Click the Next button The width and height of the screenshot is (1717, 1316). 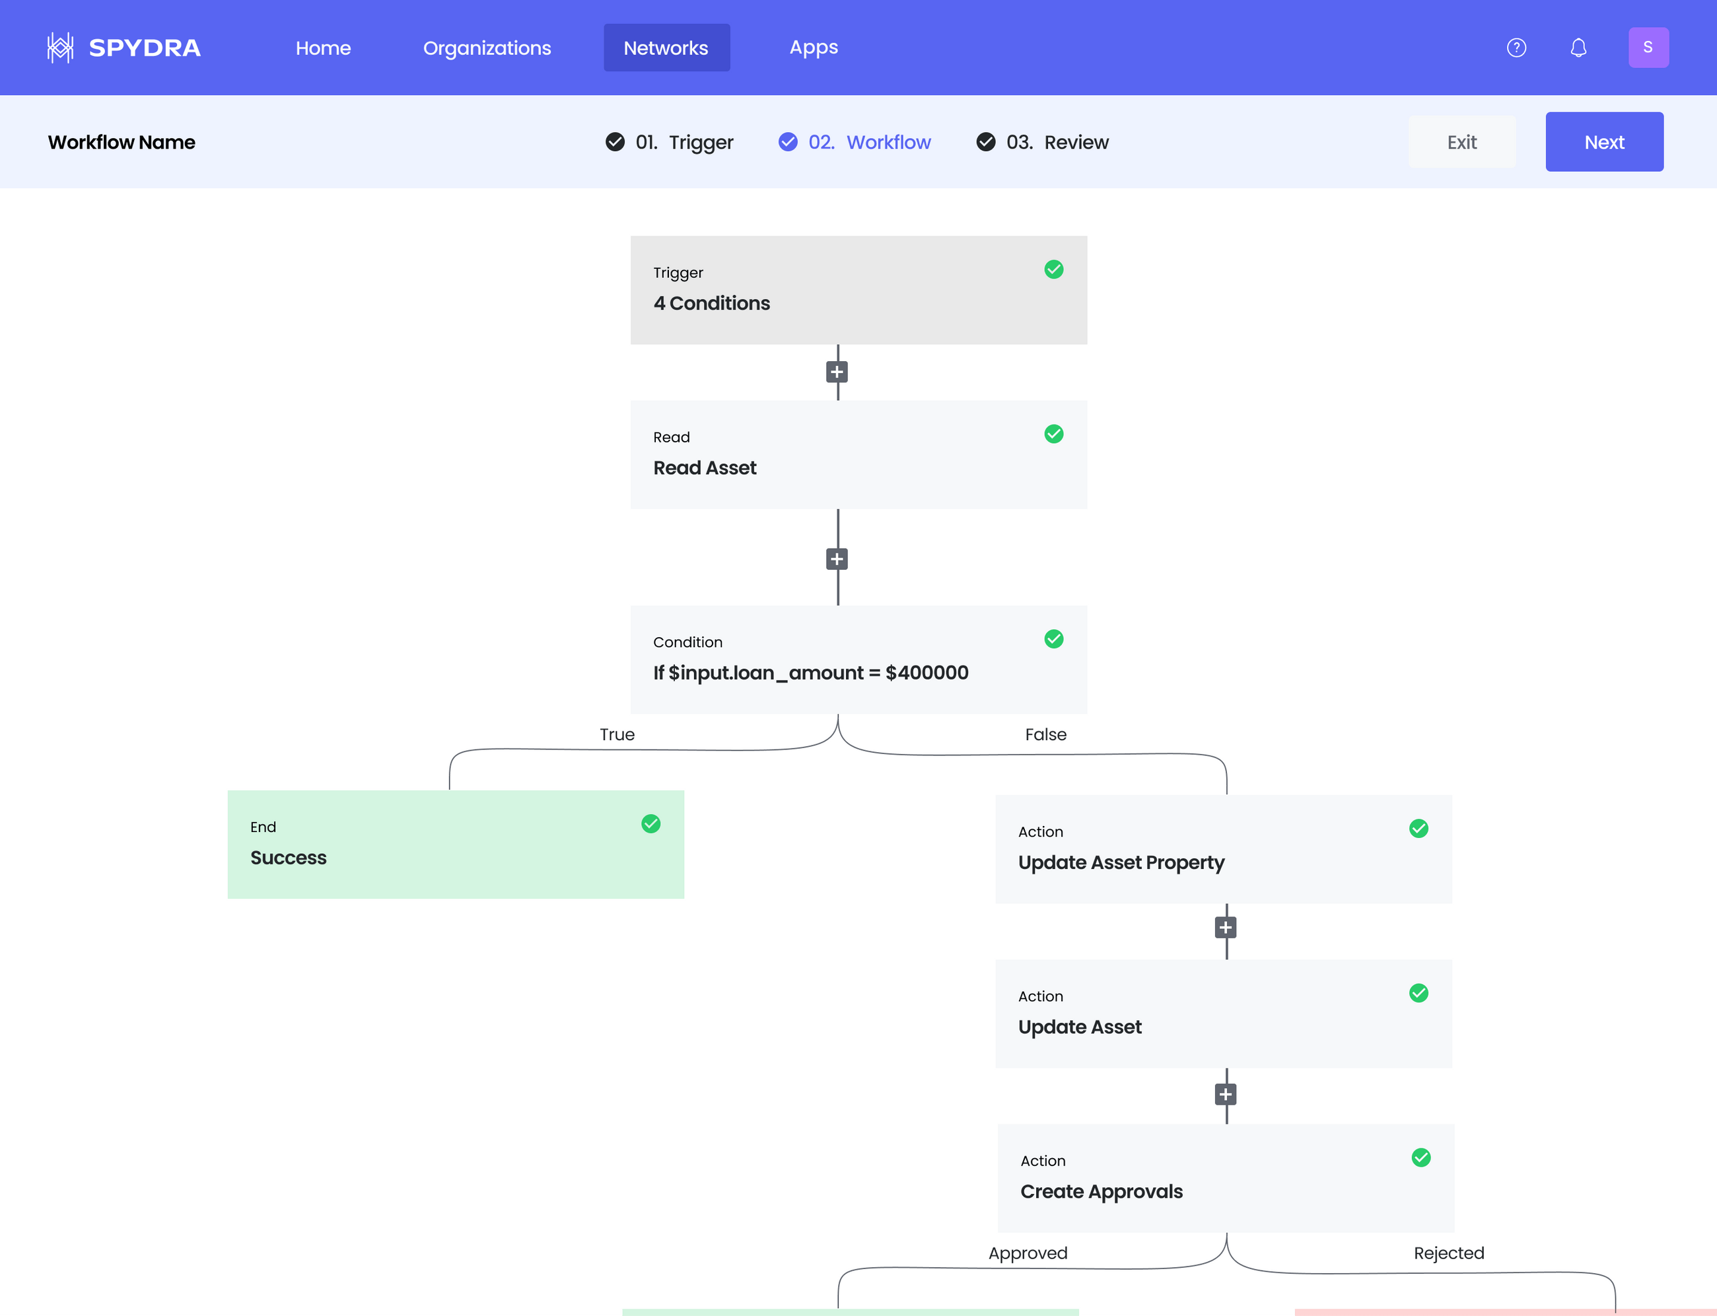point(1604,142)
